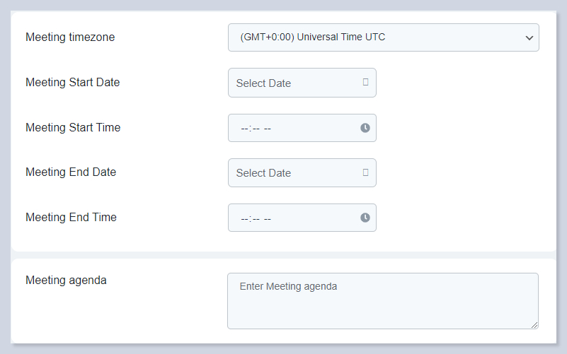Click clock icon in Meeting End Time
567x354 pixels.
[365, 218]
